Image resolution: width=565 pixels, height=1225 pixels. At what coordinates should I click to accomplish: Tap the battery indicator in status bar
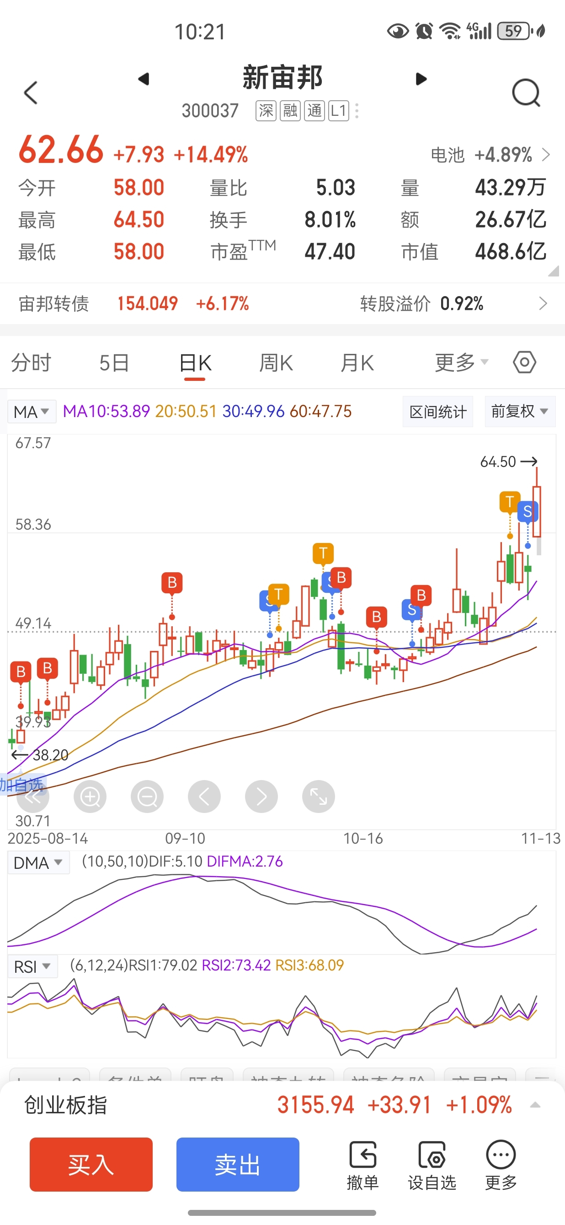(x=514, y=32)
